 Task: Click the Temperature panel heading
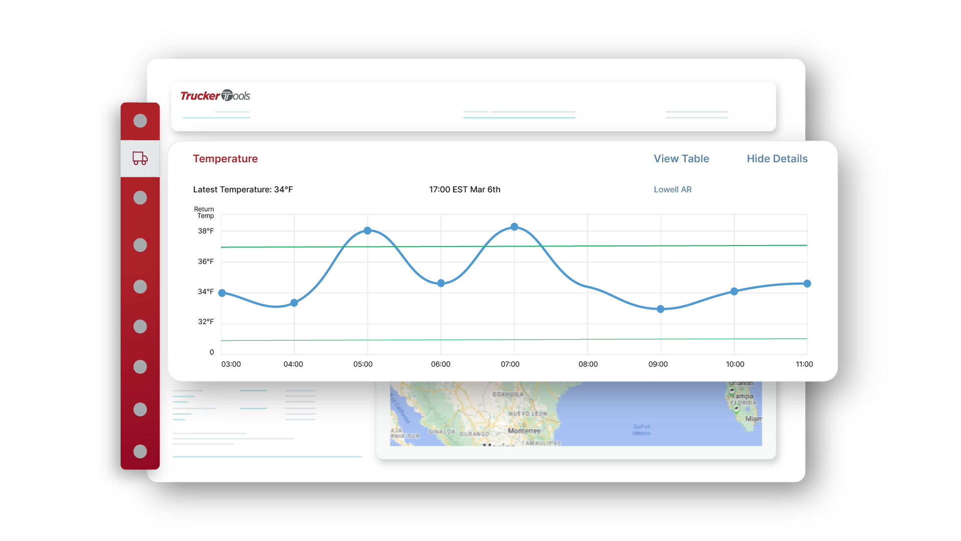coord(225,159)
